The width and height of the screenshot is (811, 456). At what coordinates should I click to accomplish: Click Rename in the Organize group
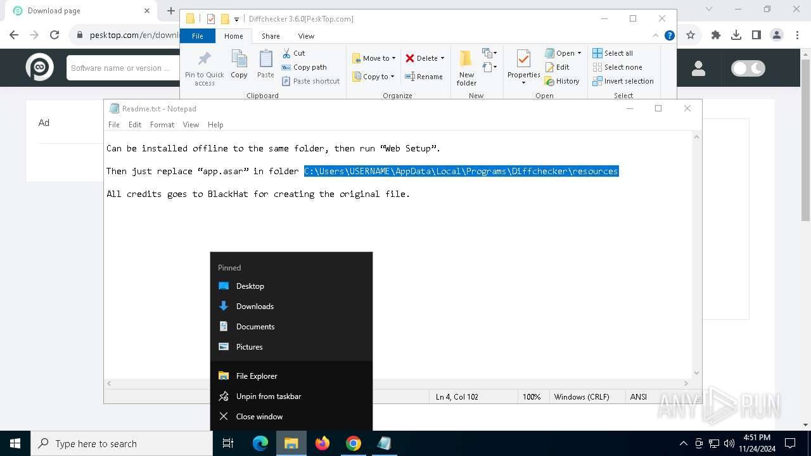click(x=425, y=77)
